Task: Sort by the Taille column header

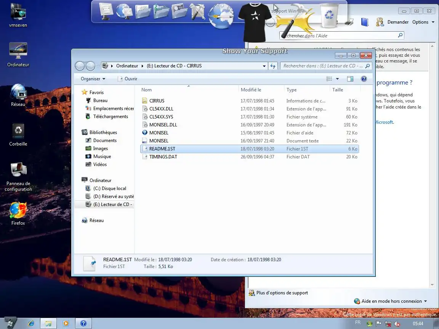Action: point(338,90)
